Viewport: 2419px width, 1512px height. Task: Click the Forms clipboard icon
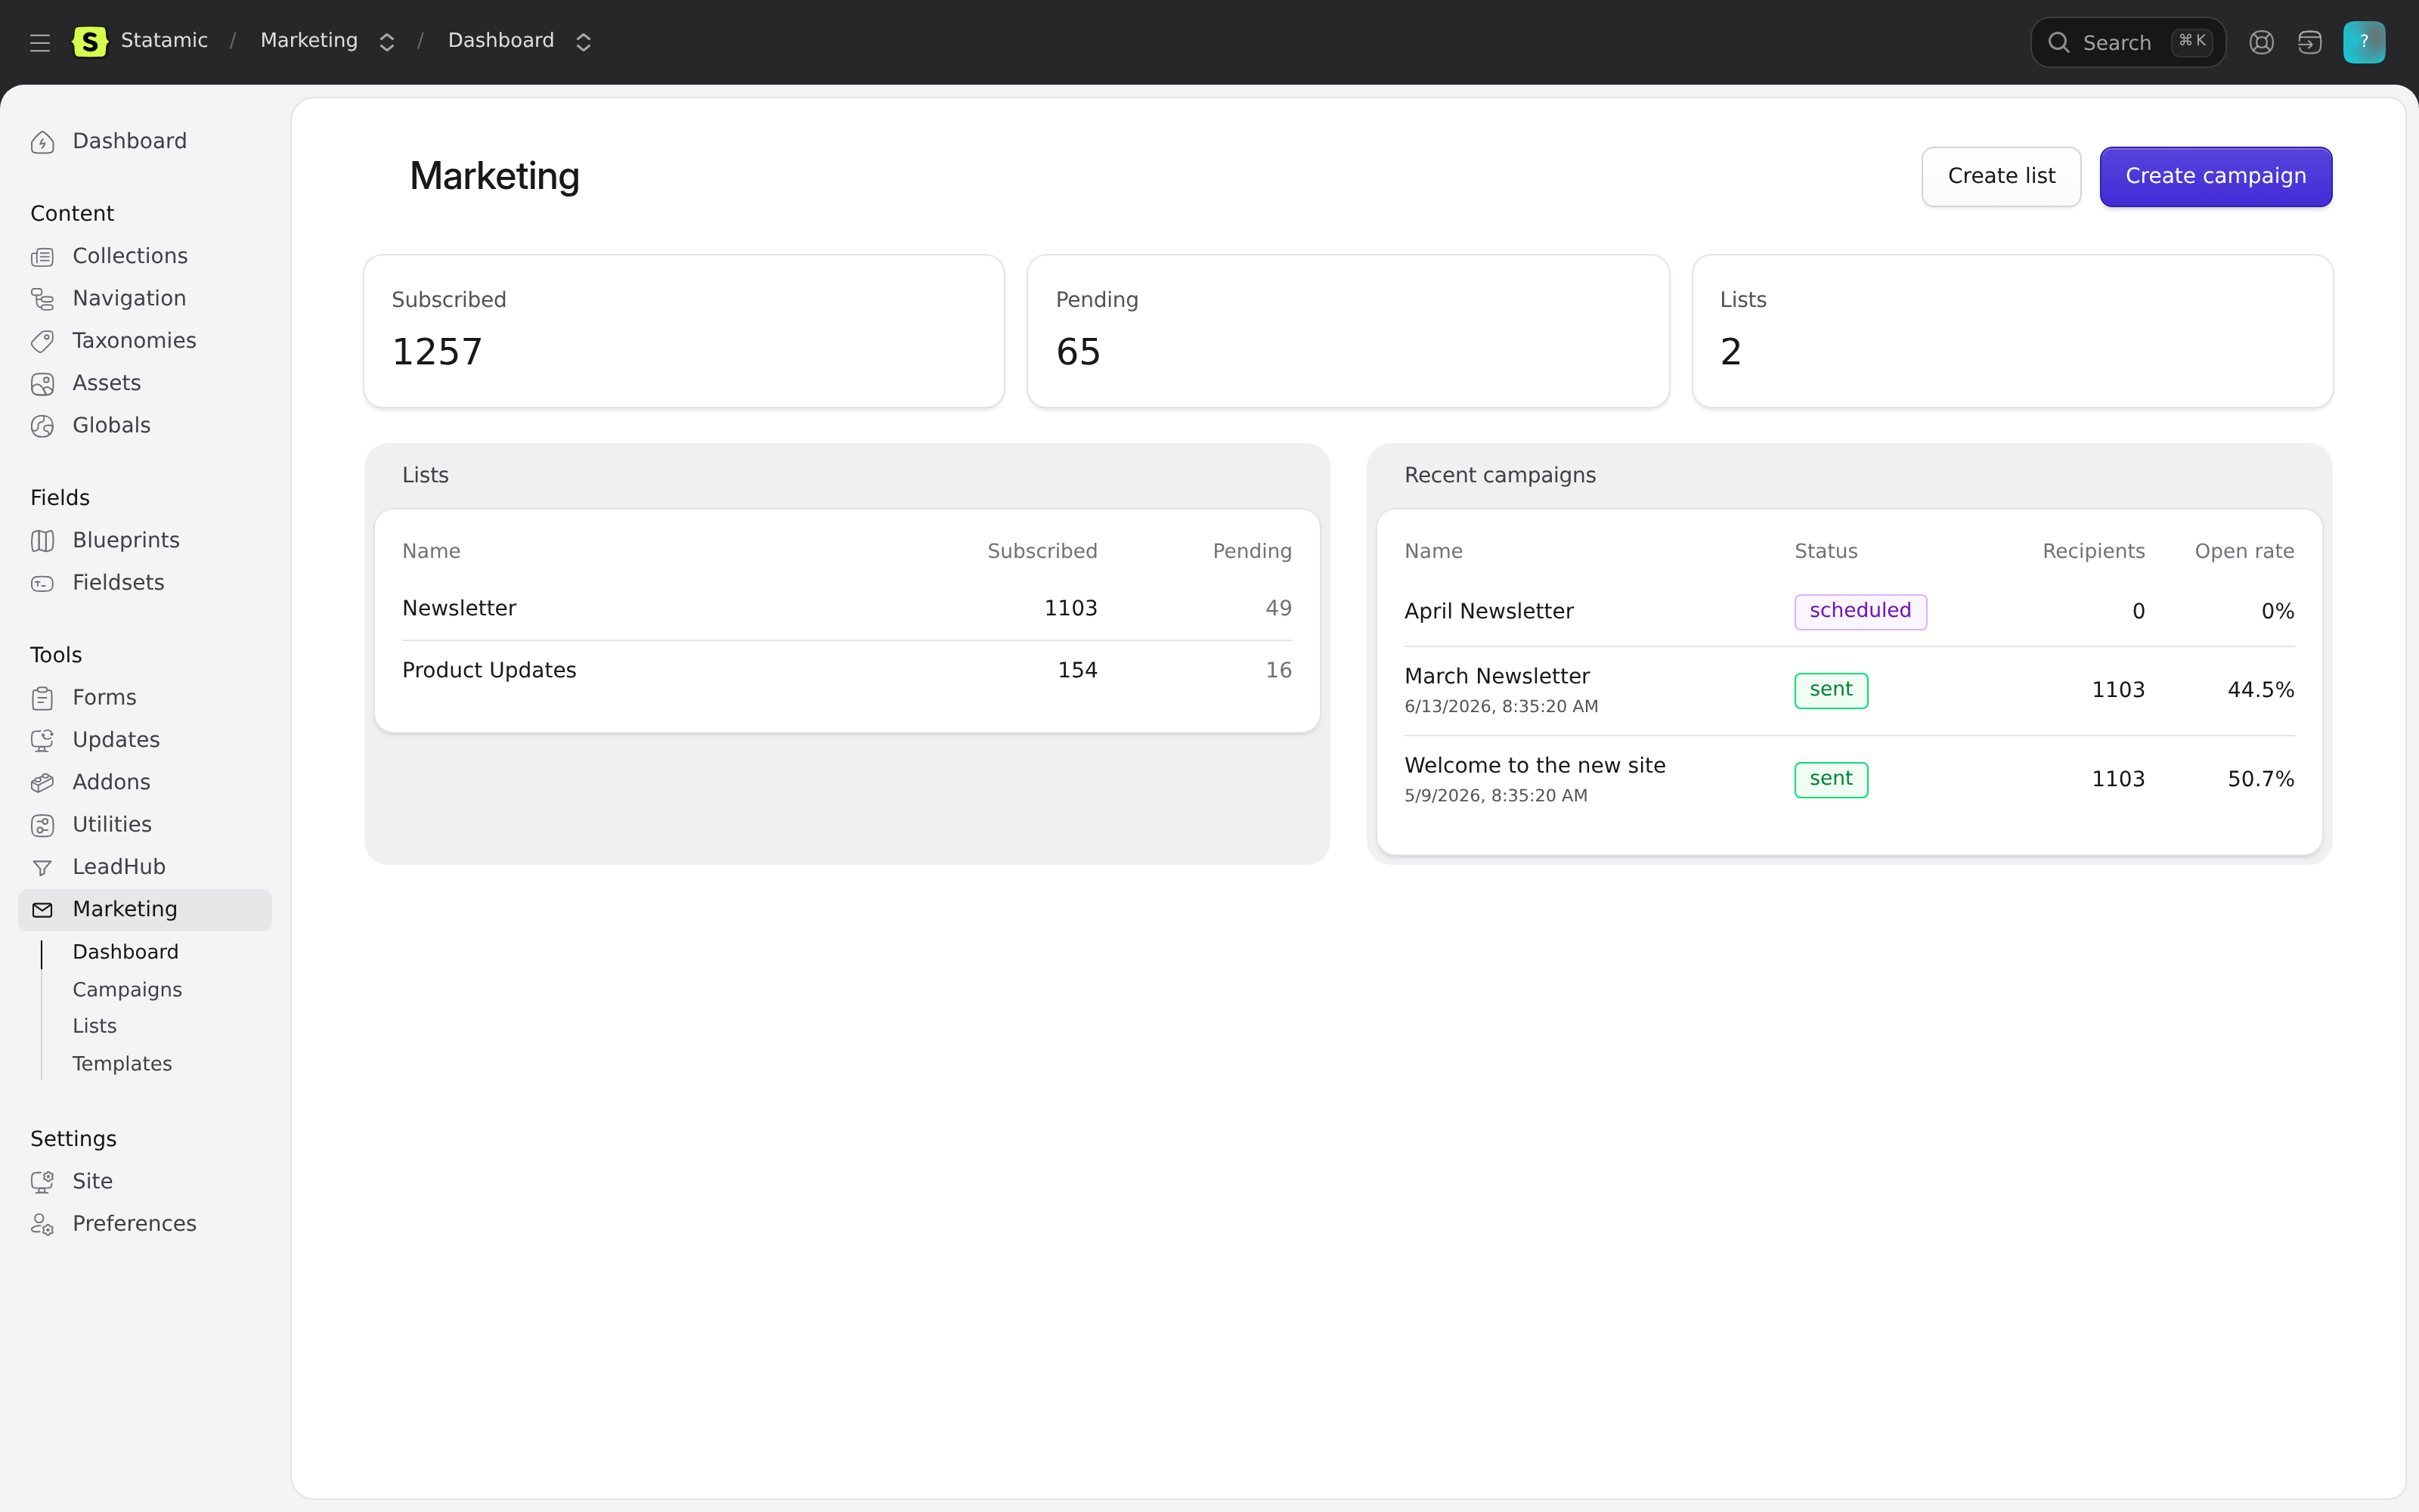[42, 698]
